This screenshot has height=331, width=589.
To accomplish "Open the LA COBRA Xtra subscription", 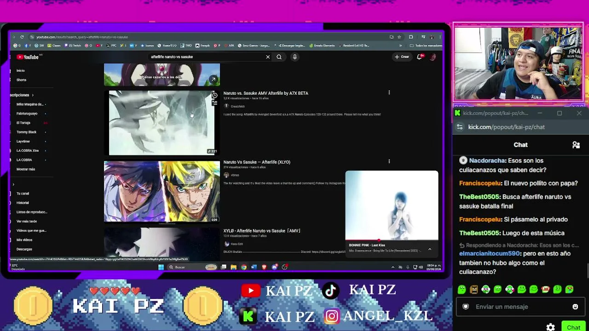I will [x=28, y=151].
